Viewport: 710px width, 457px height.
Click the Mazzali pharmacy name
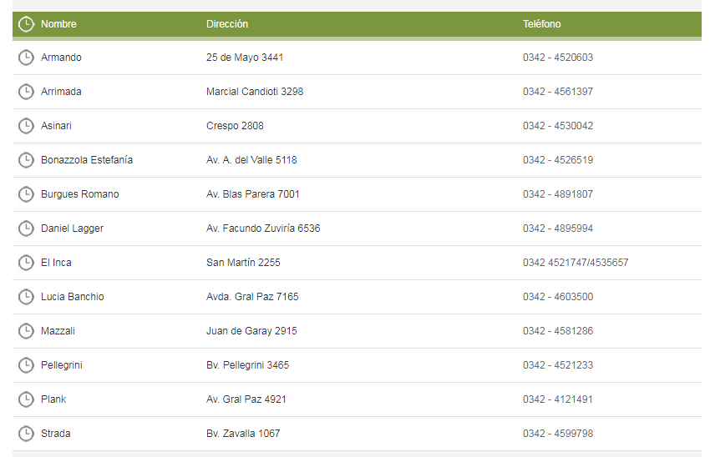(x=58, y=331)
